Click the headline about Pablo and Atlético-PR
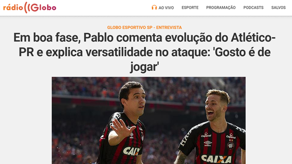This screenshot has height=164, width=292. 144,52
